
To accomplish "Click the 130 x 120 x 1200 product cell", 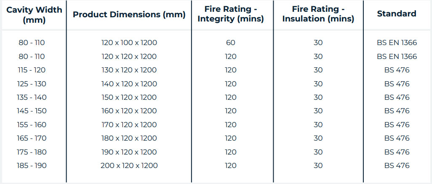I will point(129,70).
